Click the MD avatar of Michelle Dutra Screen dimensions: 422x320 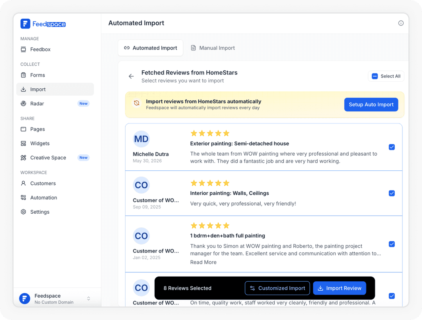(141, 139)
